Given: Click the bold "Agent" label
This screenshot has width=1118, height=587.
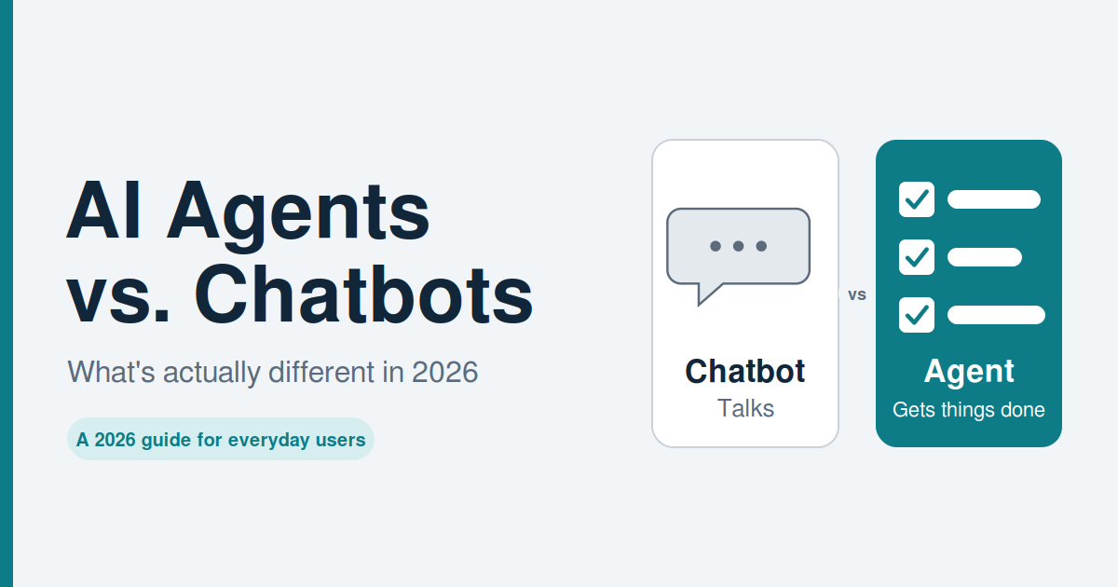Looking at the screenshot, I should tap(969, 372).
